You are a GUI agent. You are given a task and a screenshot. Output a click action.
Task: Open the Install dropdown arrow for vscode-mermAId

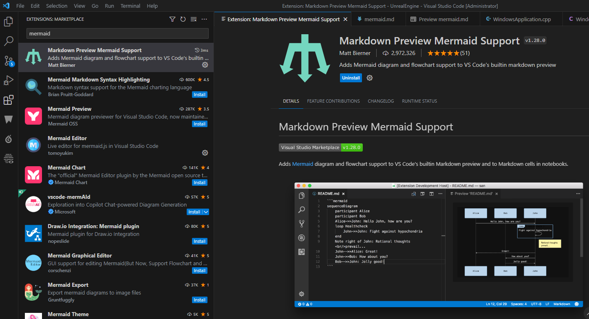pyautogui.click(x=205, y=212)
